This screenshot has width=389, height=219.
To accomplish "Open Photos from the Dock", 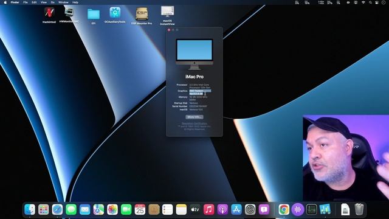I will click(112, 209).
